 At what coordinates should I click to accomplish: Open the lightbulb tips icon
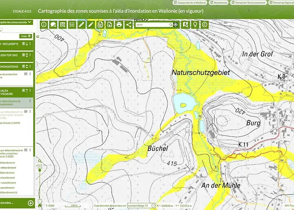click(195, 25)
